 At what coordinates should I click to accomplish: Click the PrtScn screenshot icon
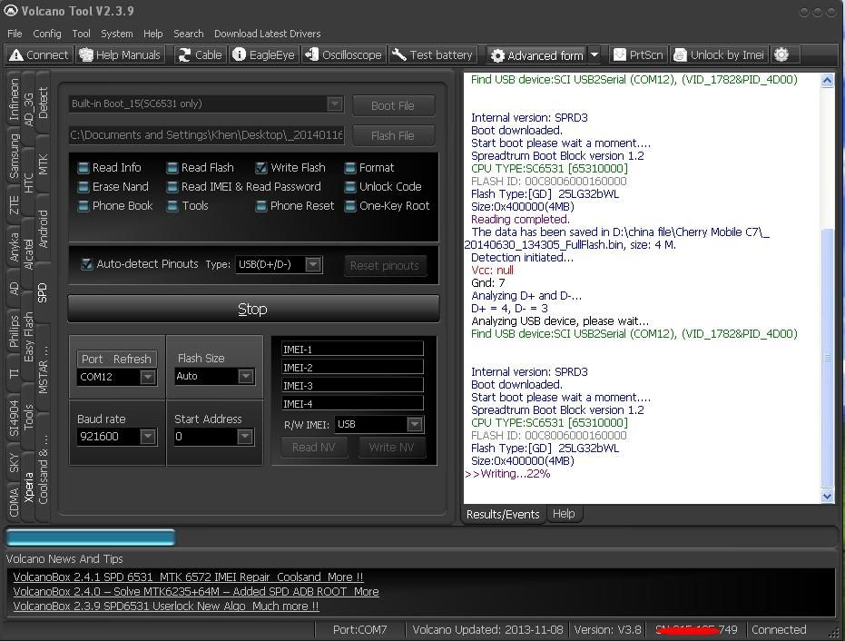click(x=637, y=54)
